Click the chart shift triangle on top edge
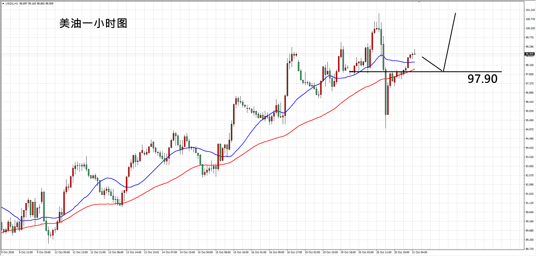The height and width of the screenshot is (256, 536). tap(419, 2)
